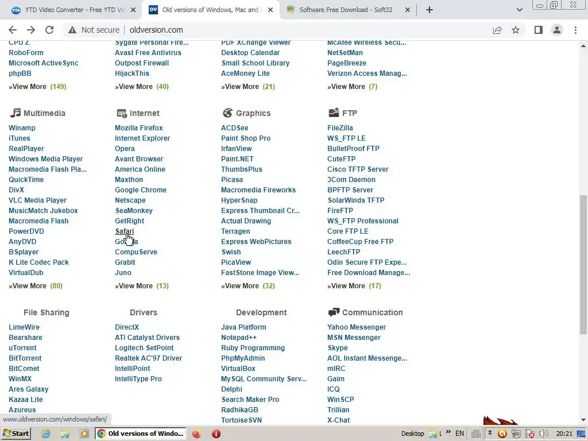Open the Windows Start button

tap(16, 434)
